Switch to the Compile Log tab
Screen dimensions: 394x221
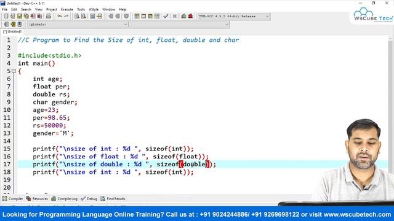click(64, 199)
